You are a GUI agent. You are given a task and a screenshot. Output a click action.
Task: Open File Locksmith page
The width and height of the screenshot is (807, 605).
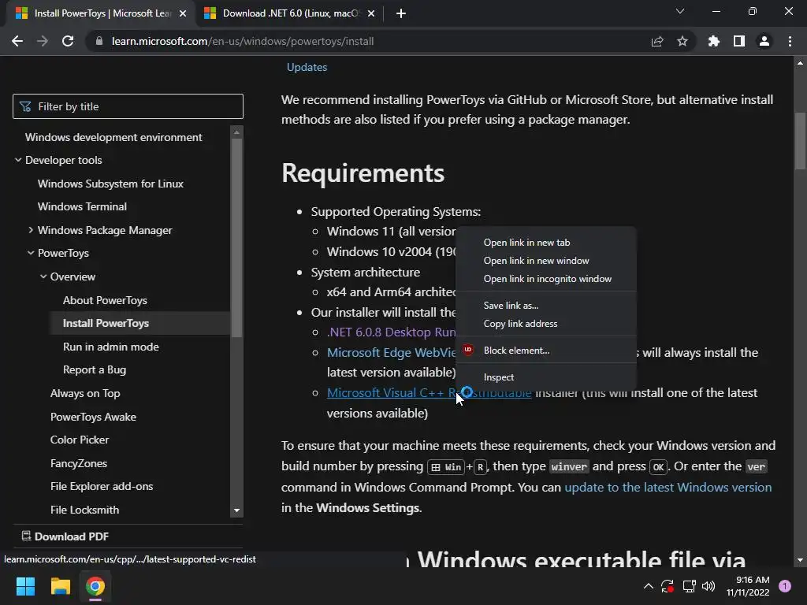pyautogui.click(x=84, y=510)
